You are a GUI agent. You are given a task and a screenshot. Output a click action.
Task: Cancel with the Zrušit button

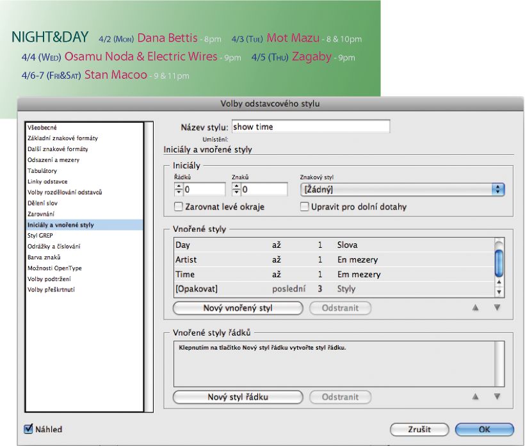point(419,430)
